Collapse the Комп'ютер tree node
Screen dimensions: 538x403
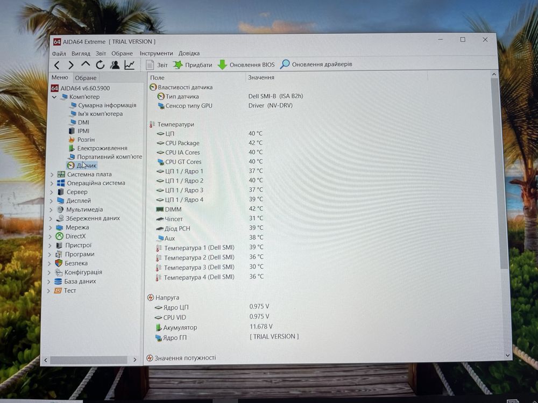(x=54, y=97)
